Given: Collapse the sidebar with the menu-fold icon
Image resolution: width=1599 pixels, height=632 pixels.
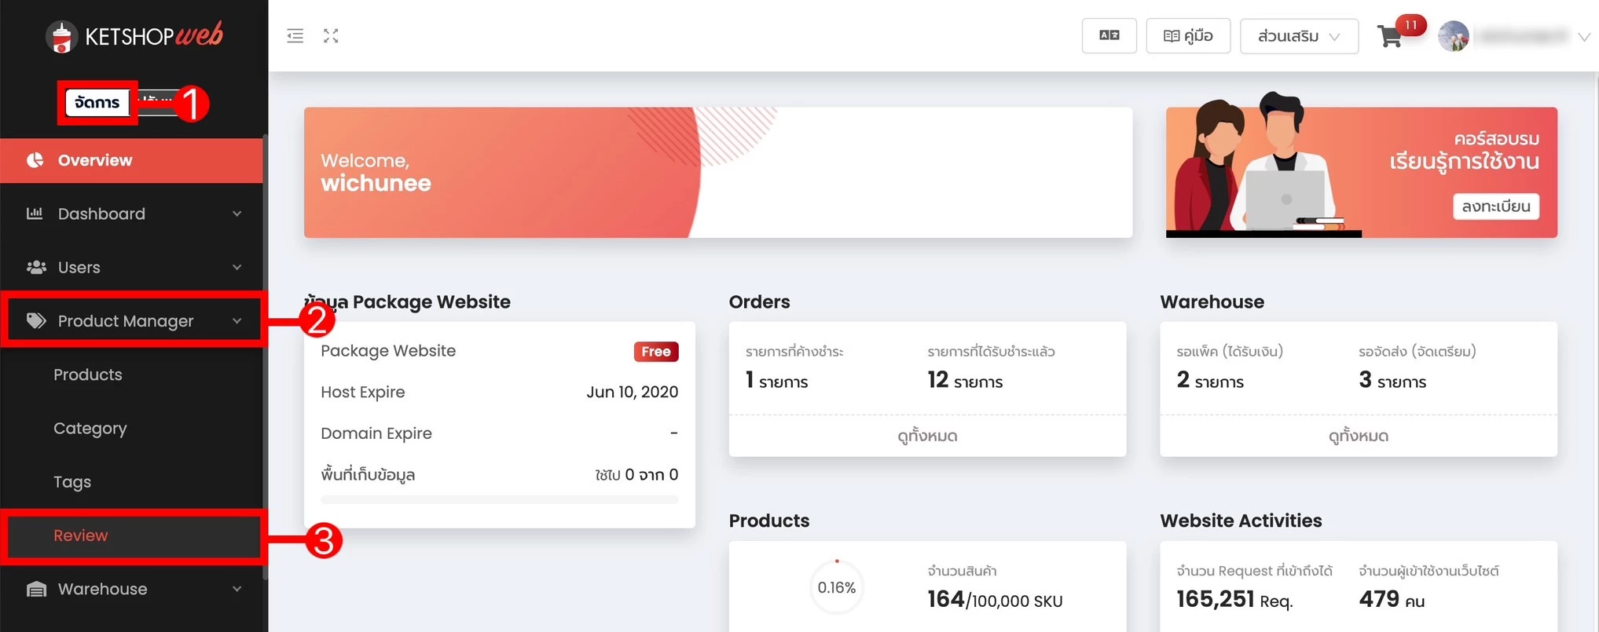Looking at the screenshot, I should [x=295, y=36].
